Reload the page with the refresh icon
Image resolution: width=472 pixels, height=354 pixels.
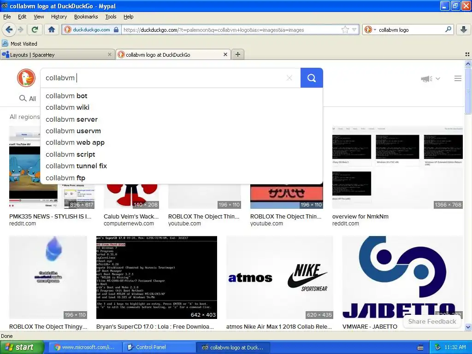click(x=35, y=29)
